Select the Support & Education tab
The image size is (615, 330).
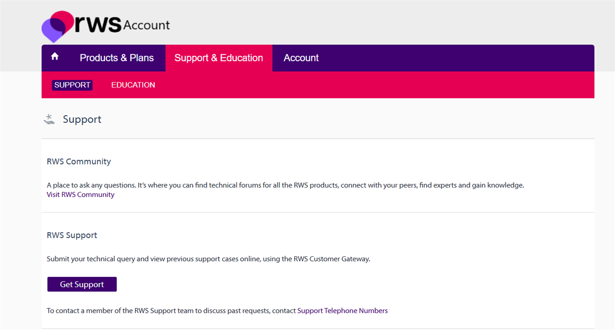click(x=219, y=58)
